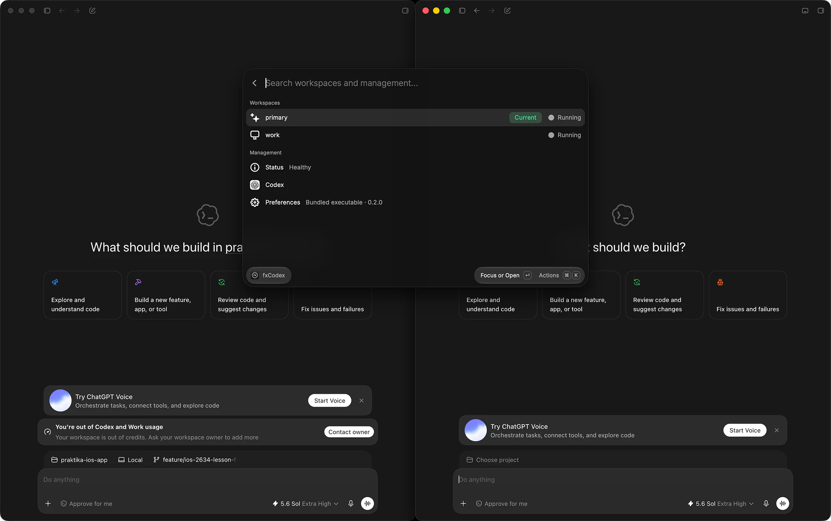Click Start Voice in the right window

point(745,430)
